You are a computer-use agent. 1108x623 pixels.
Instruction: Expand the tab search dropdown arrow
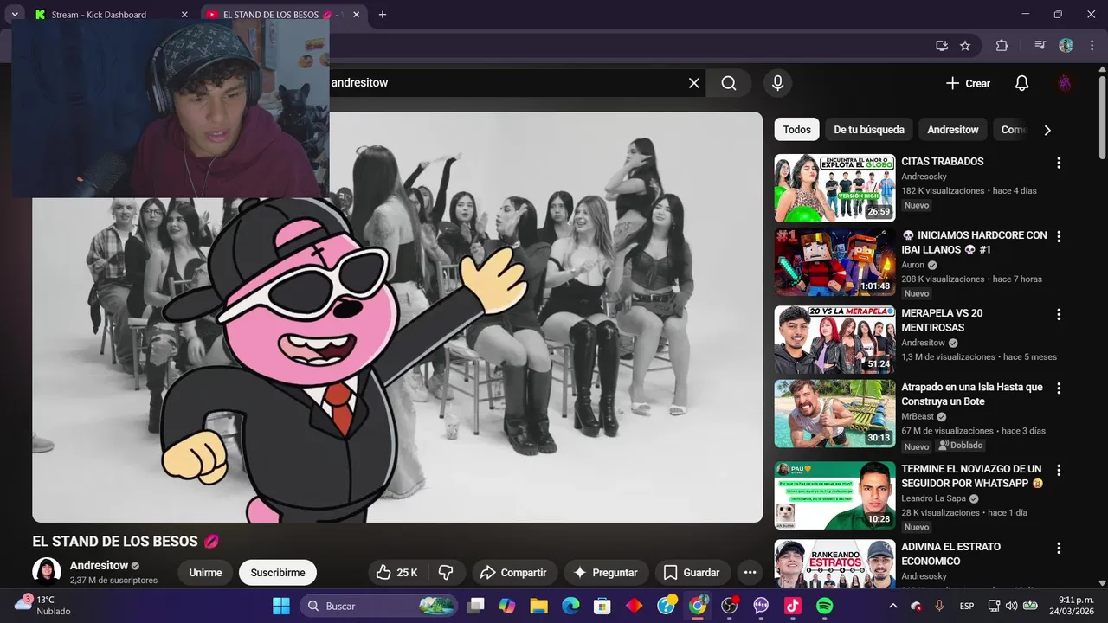click(15, 15)
